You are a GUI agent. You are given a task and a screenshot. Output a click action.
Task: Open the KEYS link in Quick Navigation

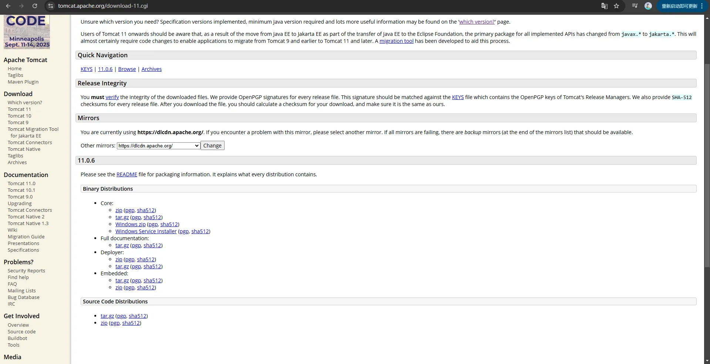[x=87, y=69]
